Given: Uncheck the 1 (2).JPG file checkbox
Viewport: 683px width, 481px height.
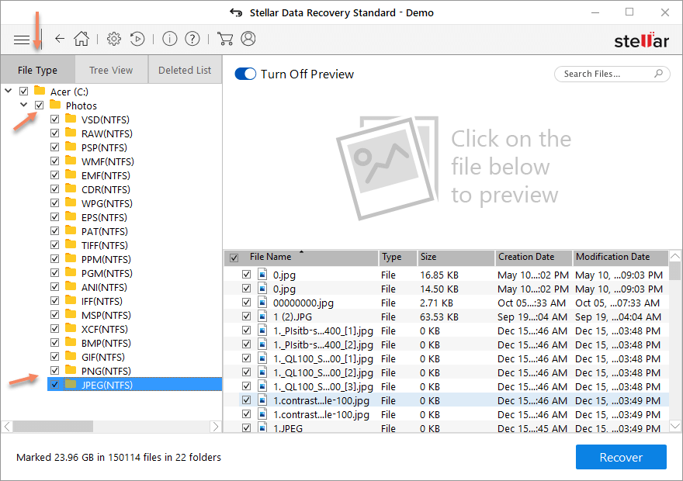Looking at the screenshot, I should (x=247, y=316).
